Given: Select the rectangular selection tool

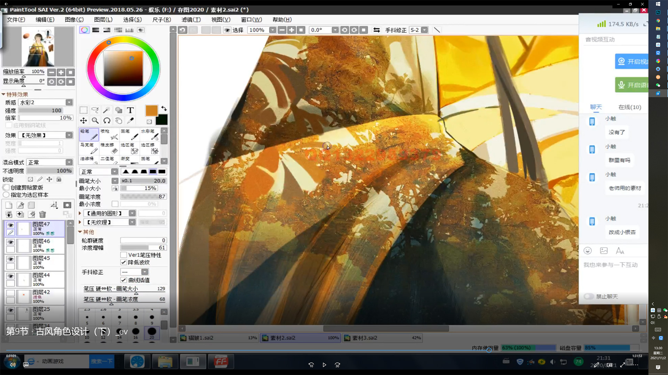Looking at the screenshot, I should 83,110.
